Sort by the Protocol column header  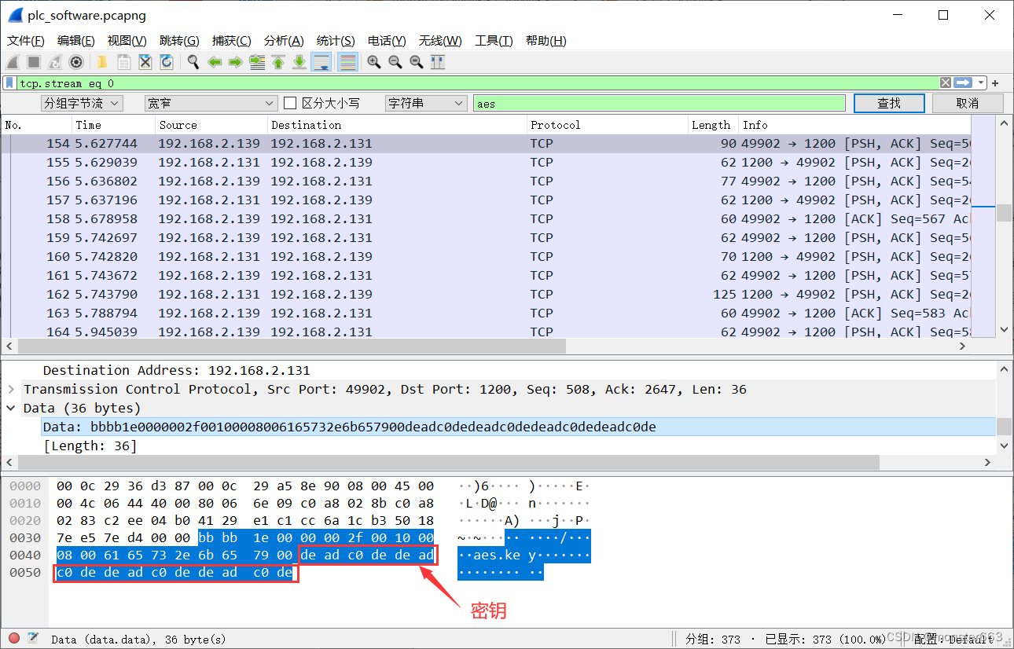click(607, 125)
